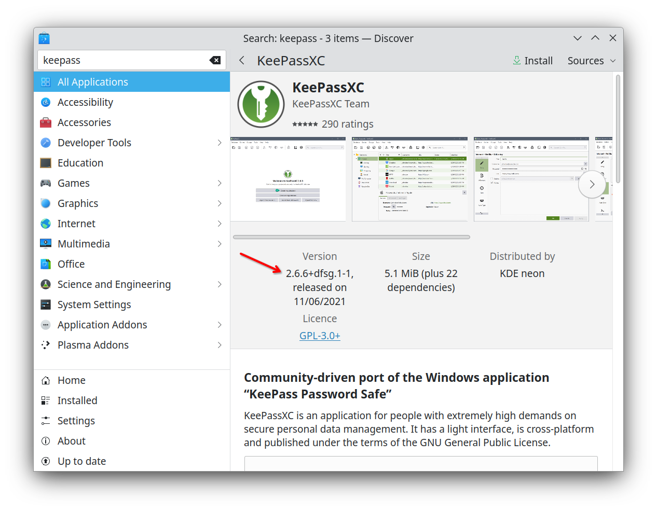Click the Games controller icon

46,183
